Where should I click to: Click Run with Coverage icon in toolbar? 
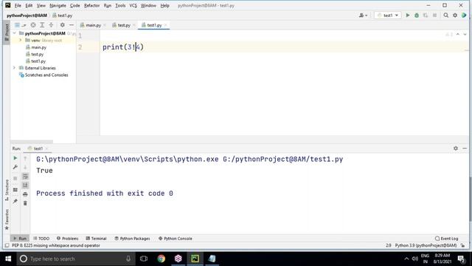[426, 15]
